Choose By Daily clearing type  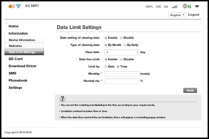point(125,45)
